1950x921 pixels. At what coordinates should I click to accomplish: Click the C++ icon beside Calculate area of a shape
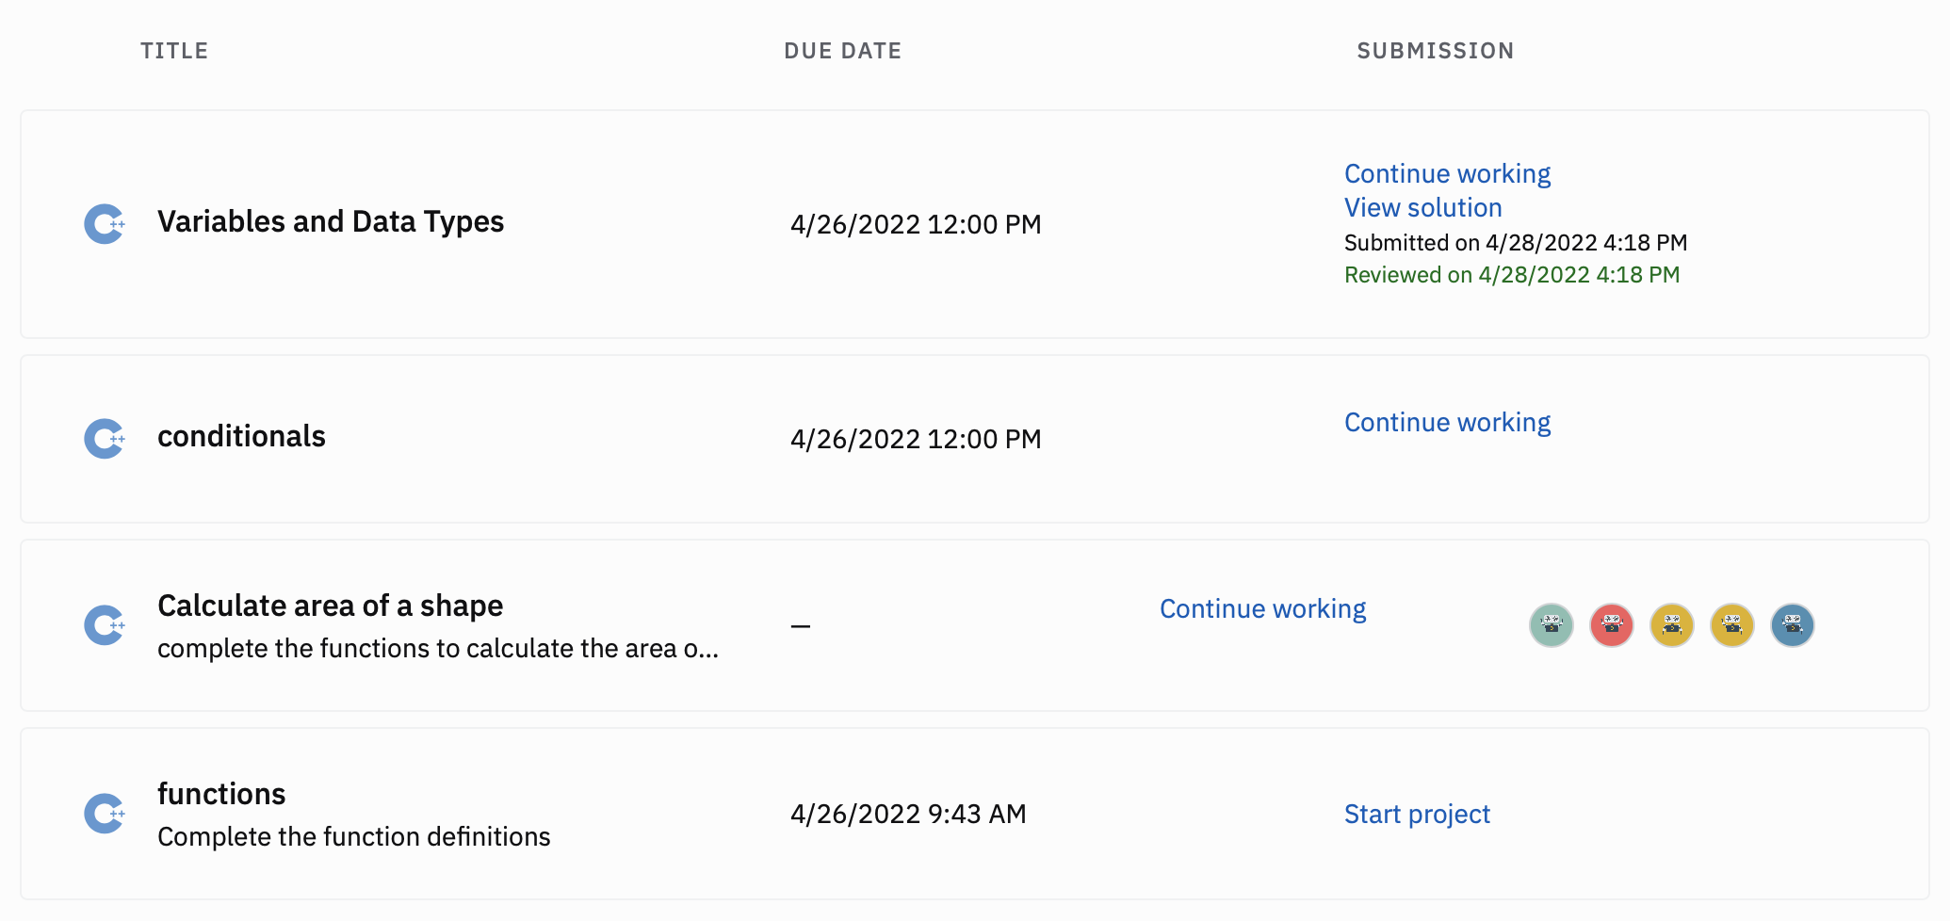click(105, 625)
